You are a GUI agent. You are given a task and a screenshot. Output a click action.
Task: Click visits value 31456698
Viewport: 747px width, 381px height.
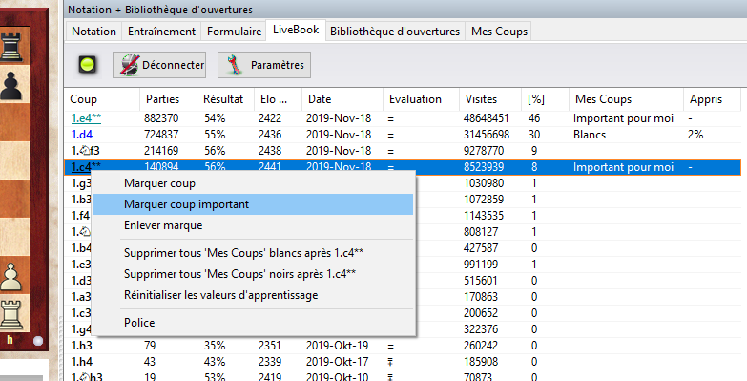(x=487, y=135)
